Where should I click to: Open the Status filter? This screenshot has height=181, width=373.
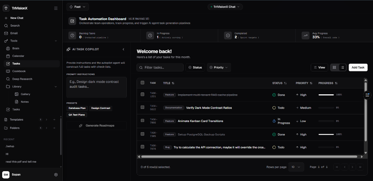195,67
